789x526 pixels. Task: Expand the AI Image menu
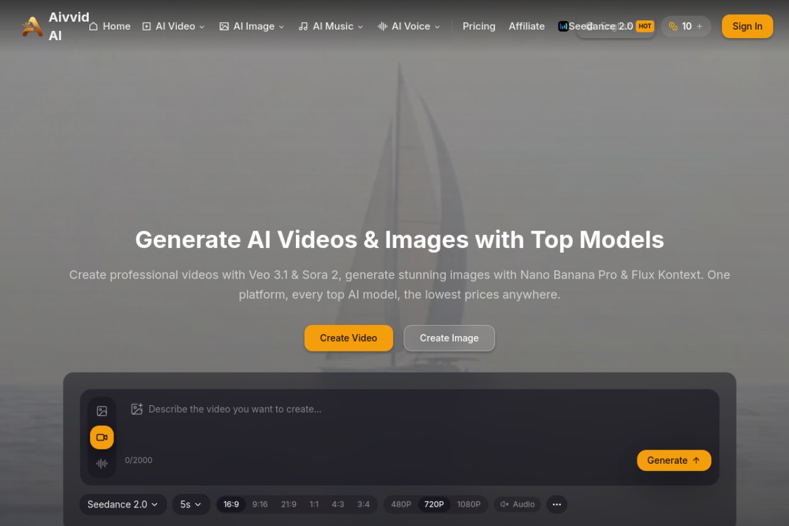251,27
